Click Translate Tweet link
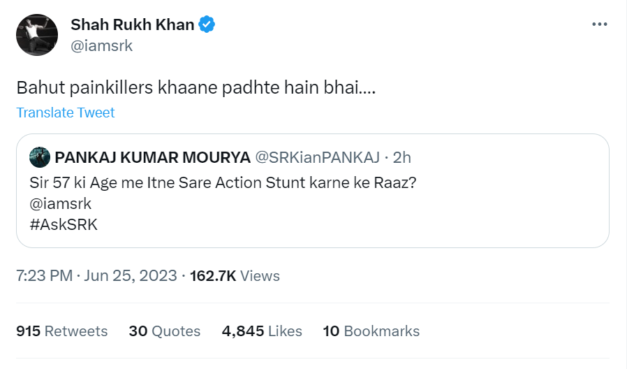Image resolution: width=627 pixels, height=369 pixels. (66, 113)
